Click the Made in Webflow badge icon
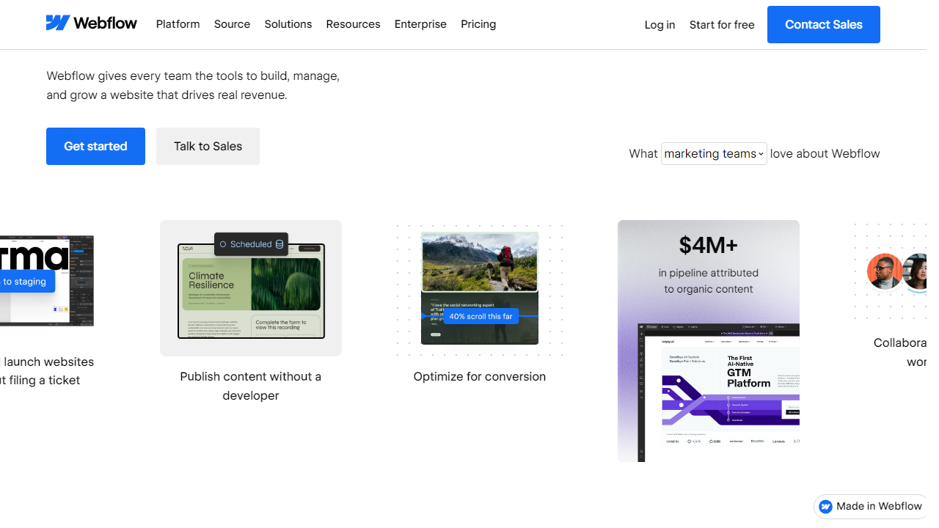 tap(825, 507)
